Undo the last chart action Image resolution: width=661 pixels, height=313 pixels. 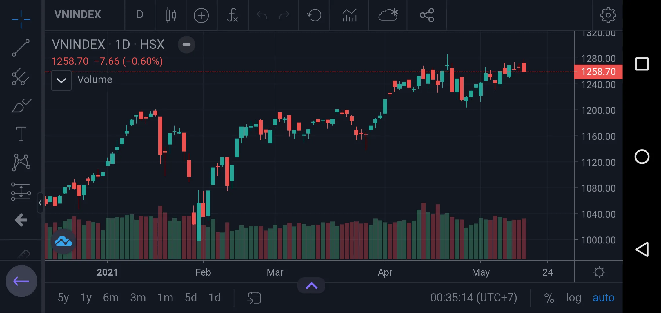point(262,15)
